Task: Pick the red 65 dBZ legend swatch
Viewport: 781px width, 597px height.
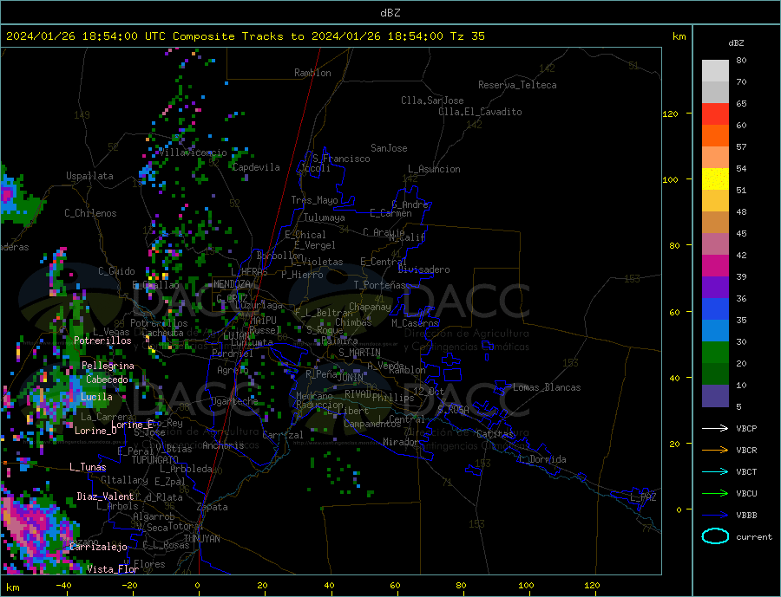Action: coord(715,114)
